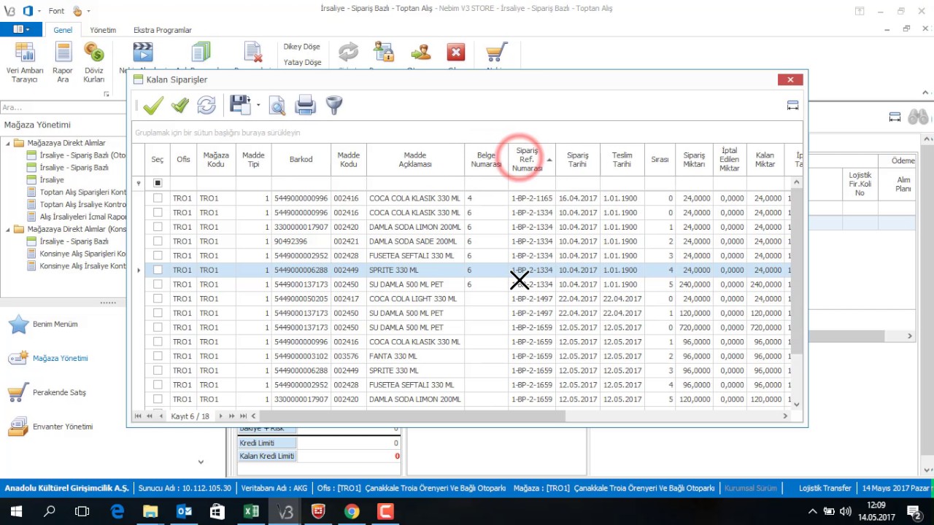This screenshot has width=934, height=525.
Task: Switch to the Ekstra Programlar ribbon tab
Action: (163, 30)
